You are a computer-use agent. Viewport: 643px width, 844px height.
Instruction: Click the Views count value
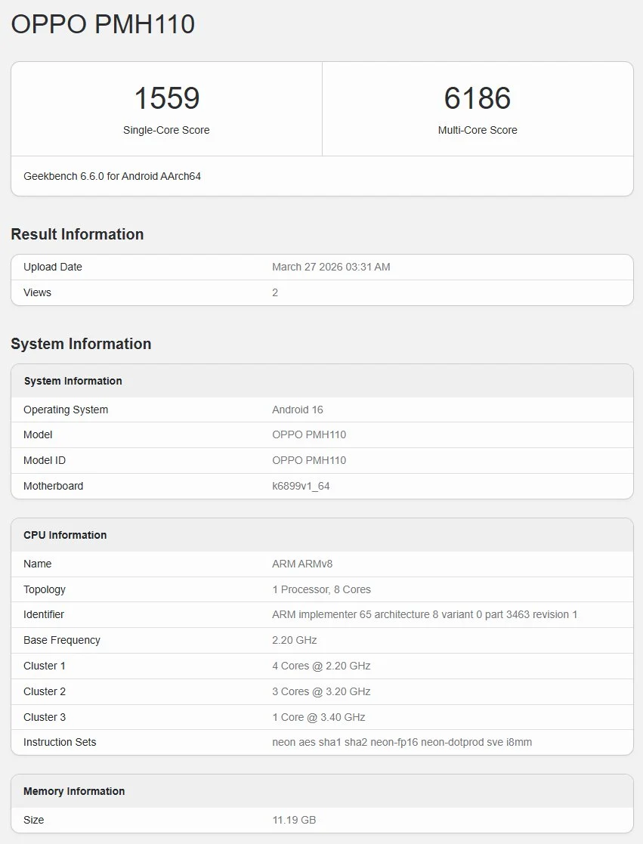click(x=275, y=292)
